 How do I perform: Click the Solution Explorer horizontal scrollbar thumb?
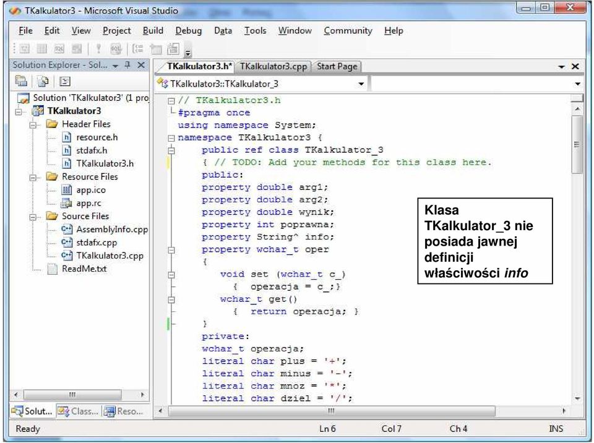coord(72,395)
